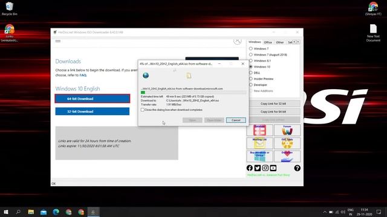Screen dimensions: 387x217
Task: Select Insider Preview radio option
Action: pos(261,79)
